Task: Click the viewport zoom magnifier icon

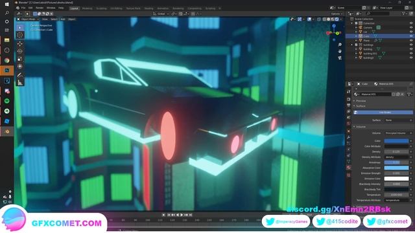Action: [340, 45]
